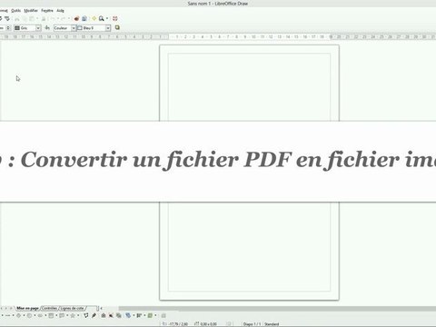Select the Line tool in drawing toolbar
This screenshot has width=436, height=327.
click(7, 315)
